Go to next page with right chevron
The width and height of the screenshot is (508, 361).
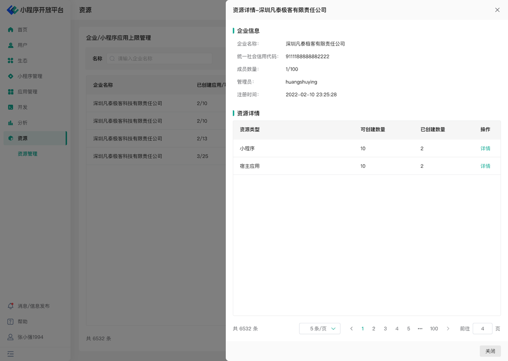pos(448,328)
